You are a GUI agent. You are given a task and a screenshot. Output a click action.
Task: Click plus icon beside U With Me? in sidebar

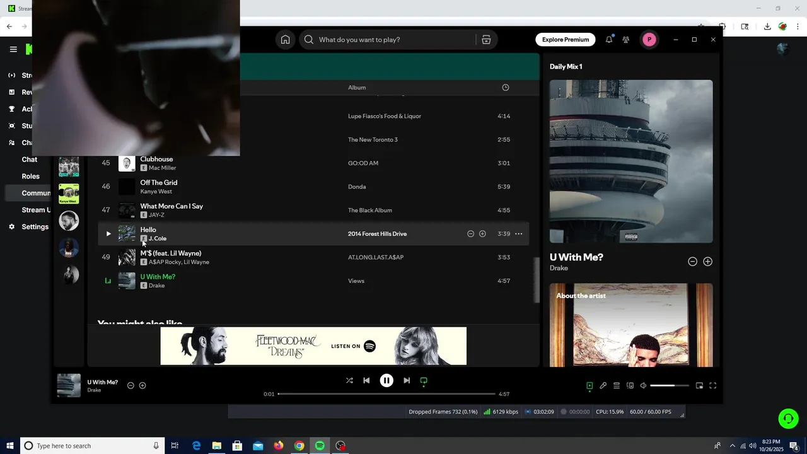(x=707, y=262)
